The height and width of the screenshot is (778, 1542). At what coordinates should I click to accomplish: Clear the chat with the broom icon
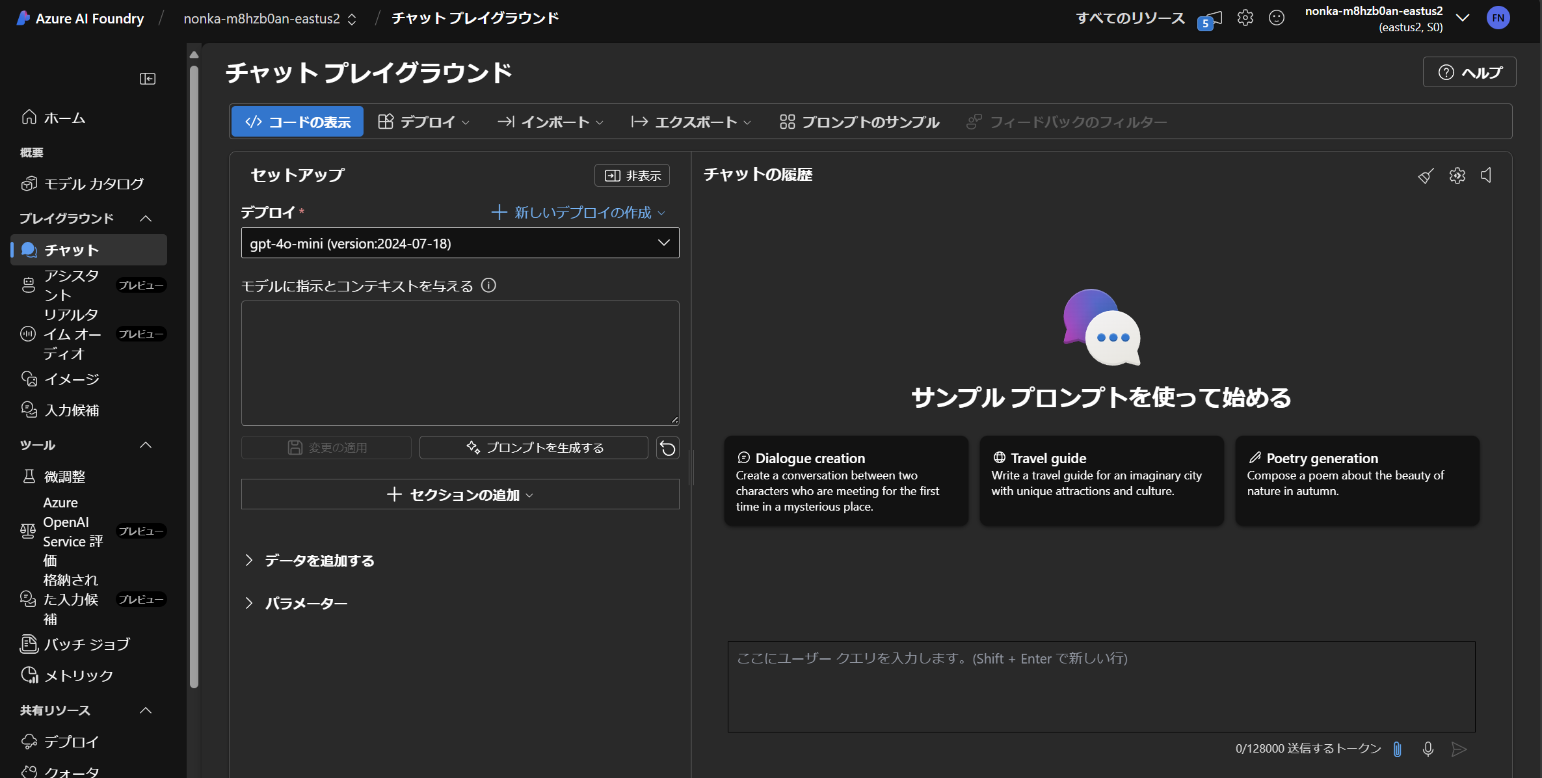[1426, 176]
